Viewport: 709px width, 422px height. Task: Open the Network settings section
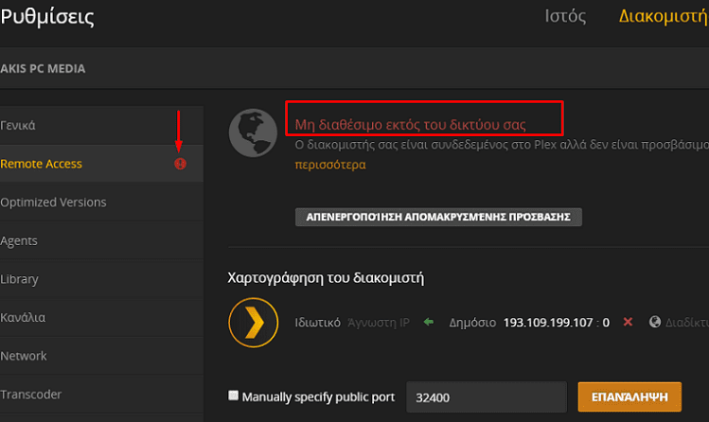point(101,356)
